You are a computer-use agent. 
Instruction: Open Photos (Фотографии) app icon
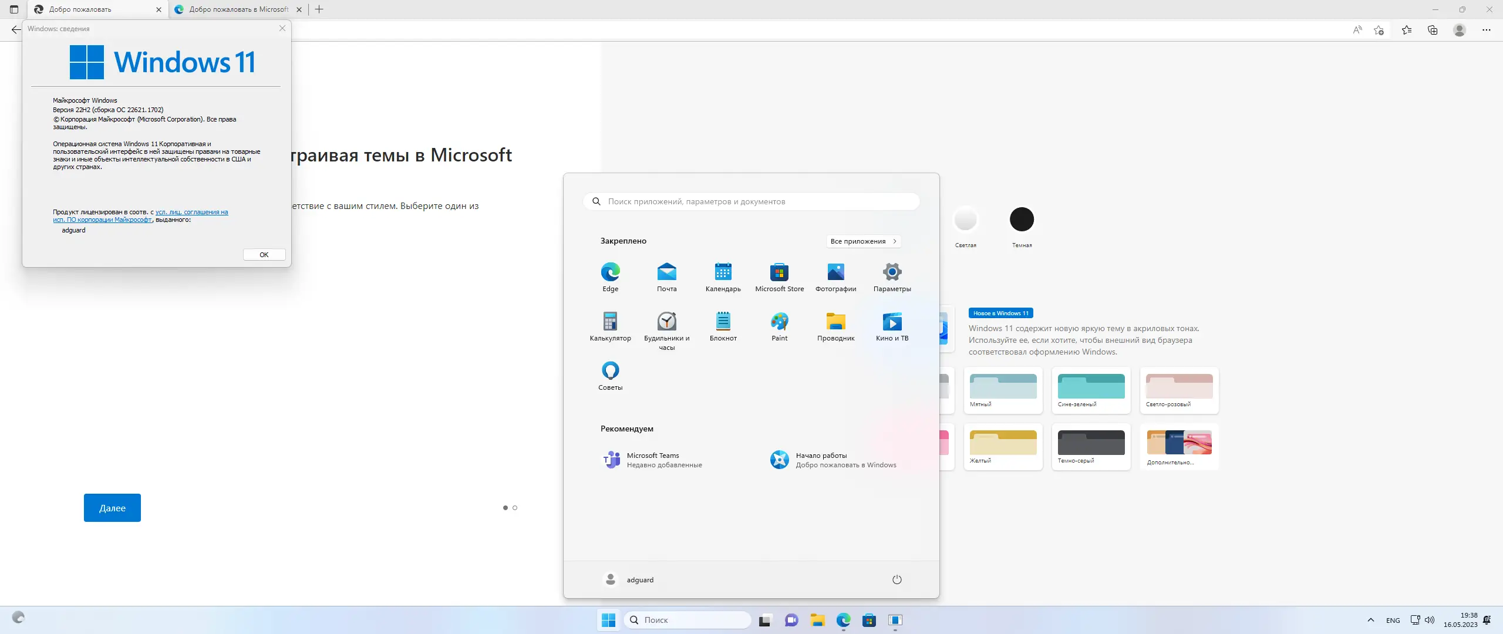point(835,273)
